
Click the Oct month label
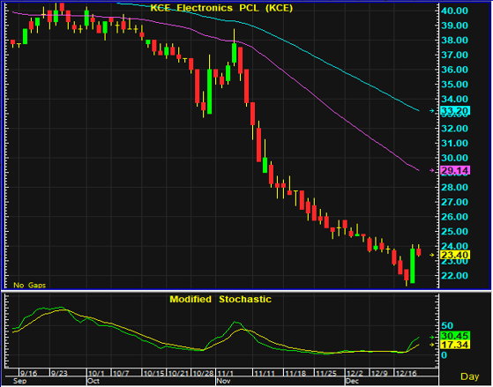[x=93, y=381]
